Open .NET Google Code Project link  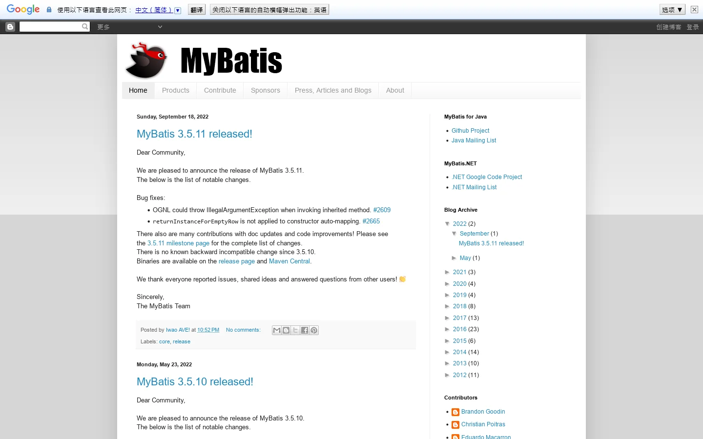(x=487, y=177)
